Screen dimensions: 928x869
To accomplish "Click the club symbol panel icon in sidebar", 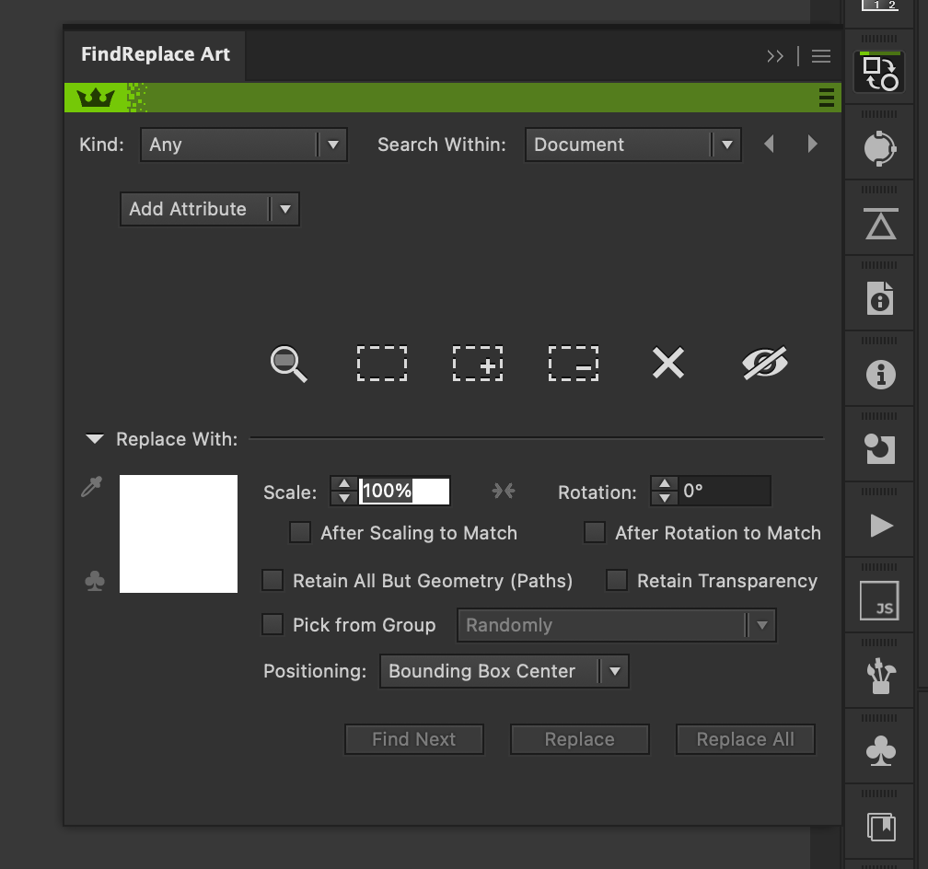I will (x=879, y=749).
